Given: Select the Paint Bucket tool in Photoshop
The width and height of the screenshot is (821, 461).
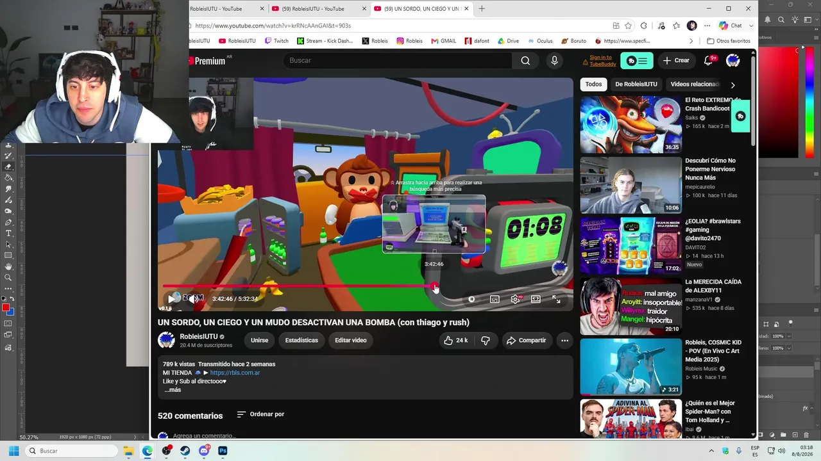Looking at the screenshot, I should tap(8, 177).
